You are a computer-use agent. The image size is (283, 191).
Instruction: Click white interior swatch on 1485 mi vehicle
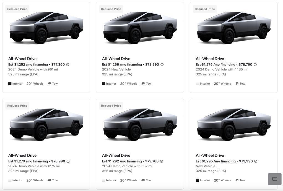click(198, 84)
